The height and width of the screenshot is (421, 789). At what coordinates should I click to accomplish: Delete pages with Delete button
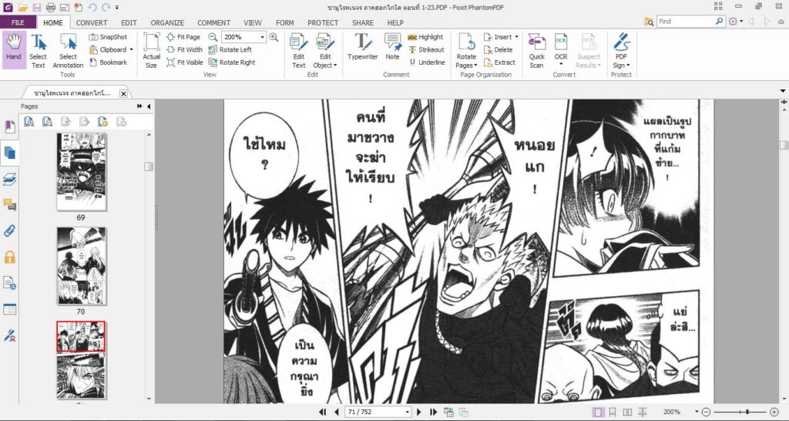tap(499, 49)
